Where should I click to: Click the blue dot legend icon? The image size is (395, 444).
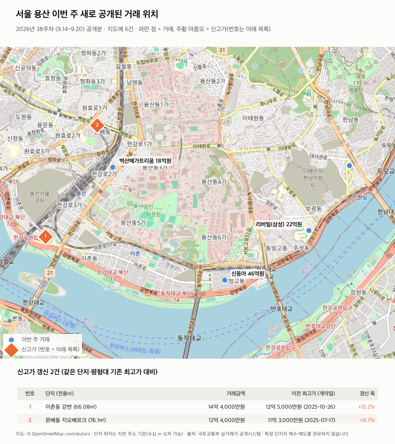[11, 340]
